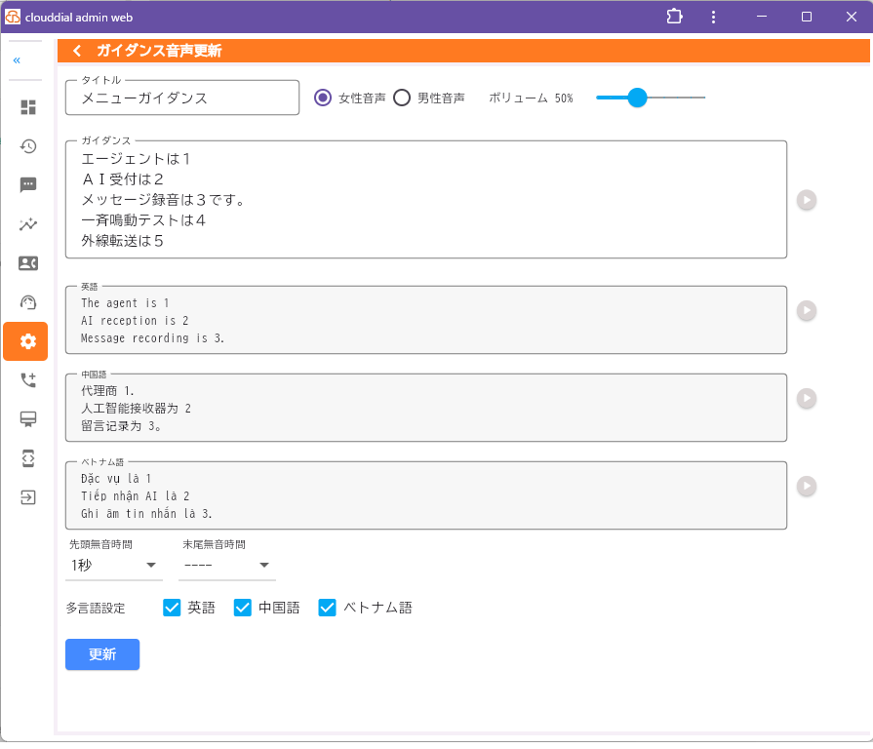873x749 pixels.
Task: View the call history section
Action: (27, 146)
